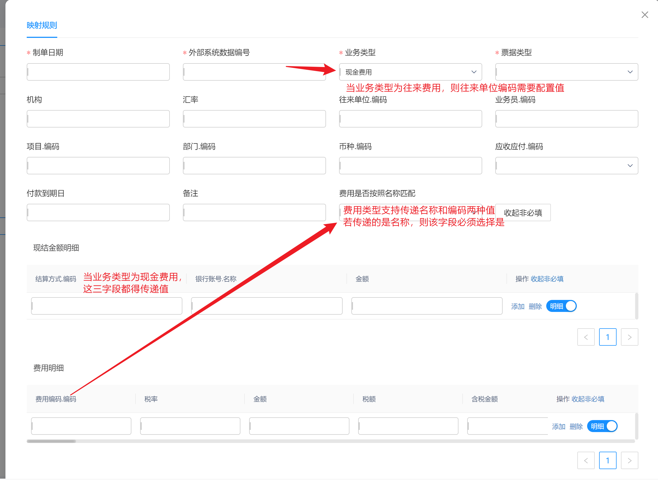Click previous page arrow in 现结金额明细
This screenshot has width=658, height=480.
[x=585, y=337]
